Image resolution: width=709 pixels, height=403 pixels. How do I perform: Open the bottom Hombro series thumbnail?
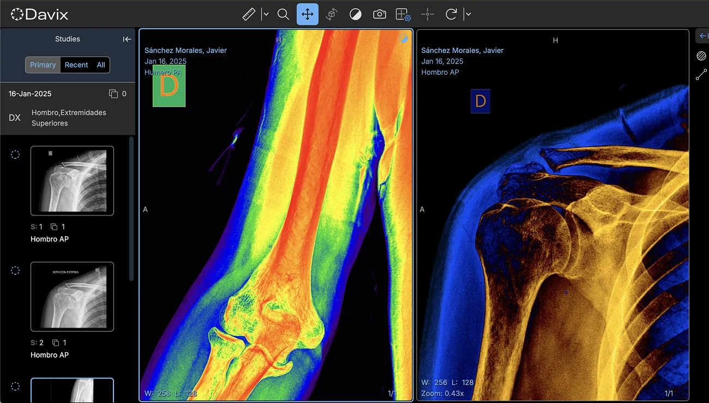click(x=72, y=390)
